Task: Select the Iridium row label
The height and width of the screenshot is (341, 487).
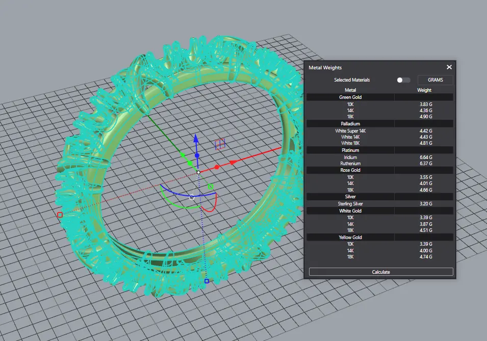Action: click(x=350, y=158)
